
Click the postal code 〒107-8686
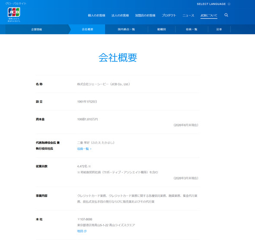(x=85, y=219)
